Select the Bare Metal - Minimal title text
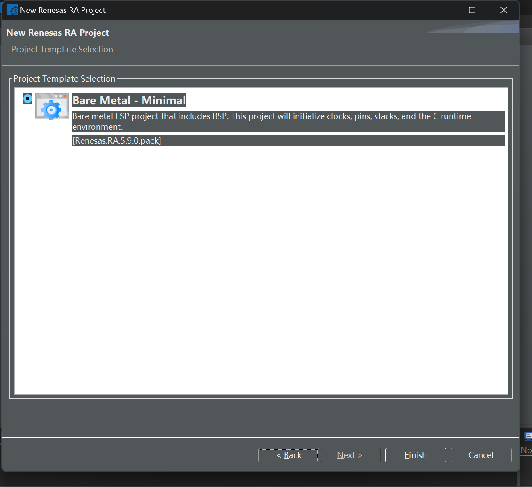 [129, 100]
